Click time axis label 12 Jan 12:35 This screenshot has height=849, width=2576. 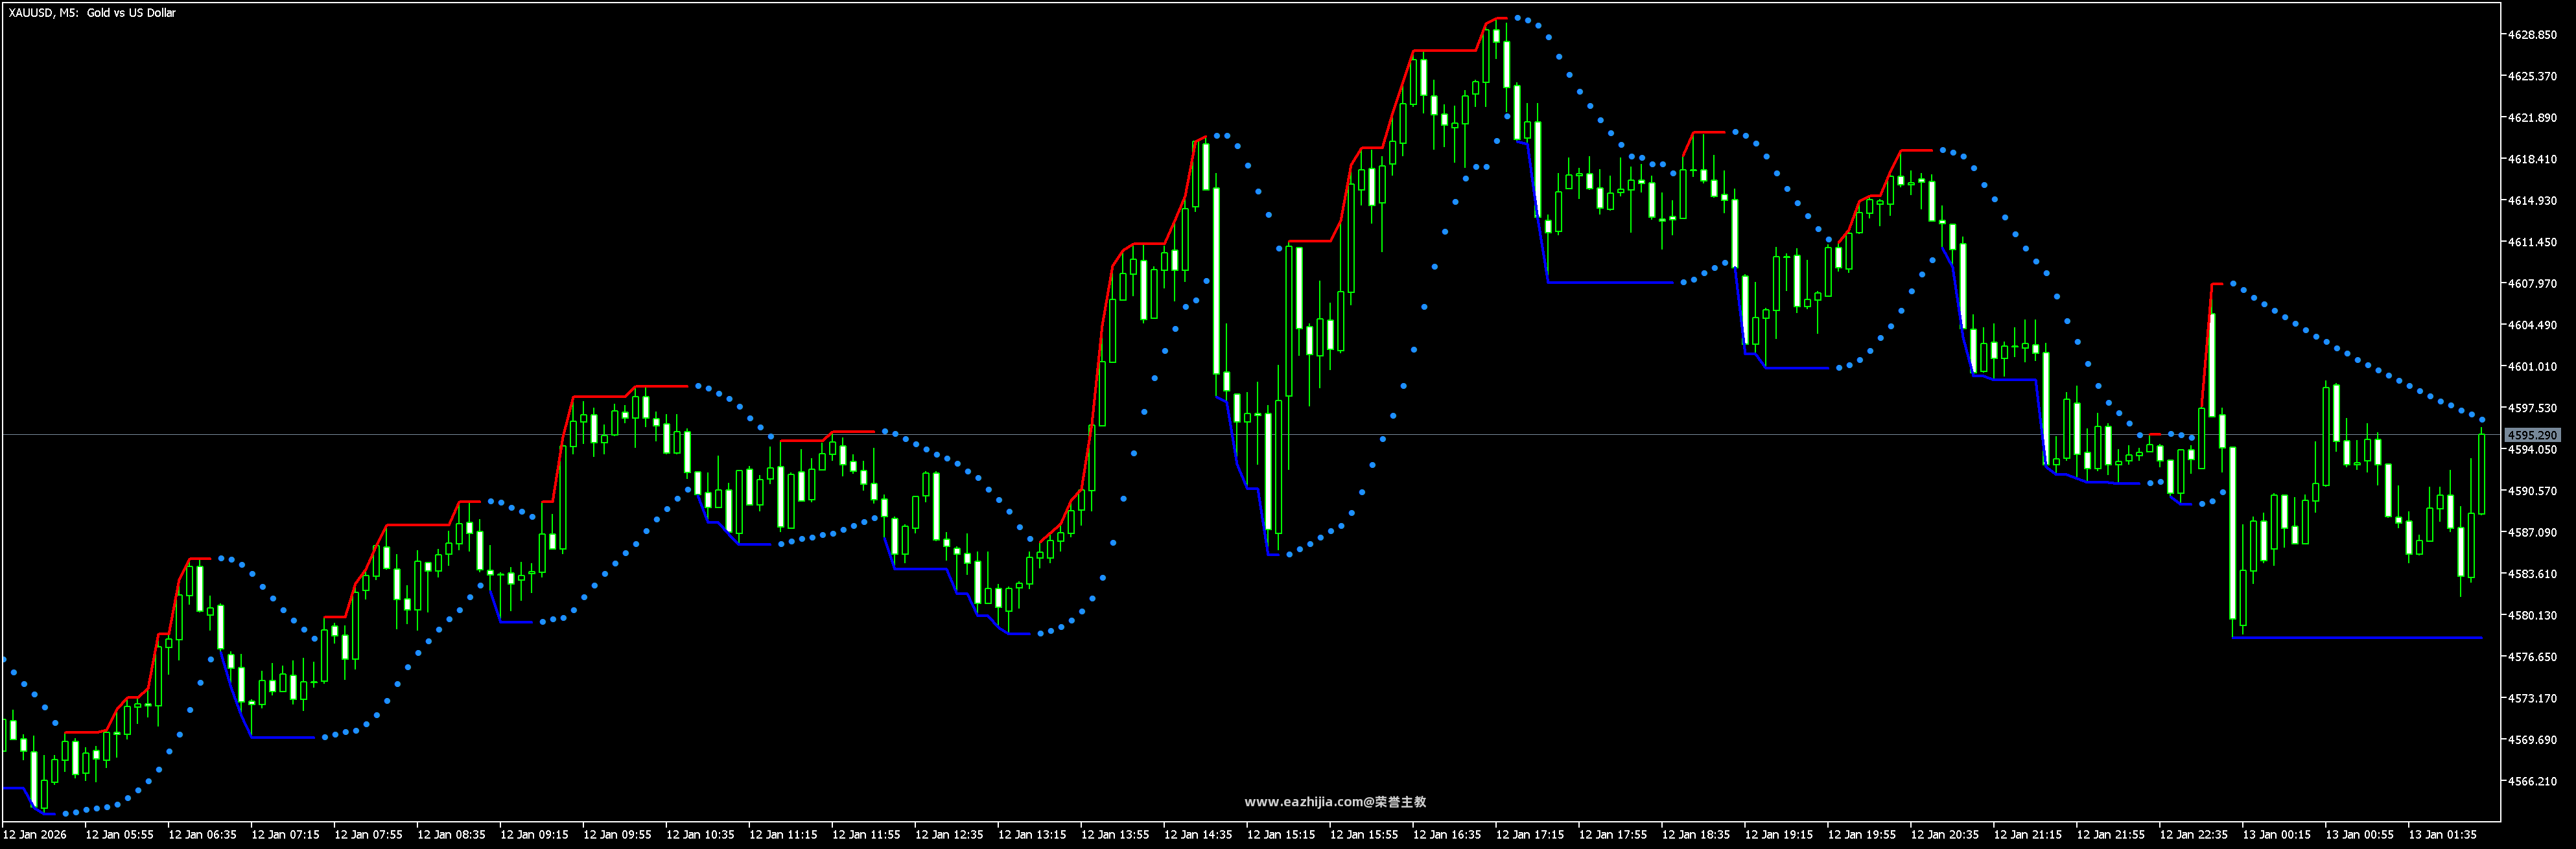click(950, 835)
